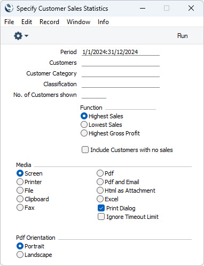The width and height of the screenshot is (204, 266).
Task: Click the Run button
Action: coord(183,36)
